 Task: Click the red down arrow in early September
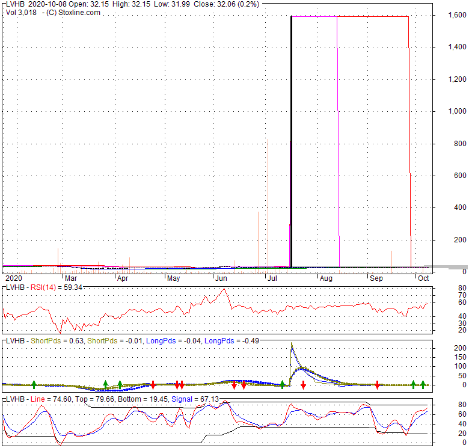tap(377, 385)
